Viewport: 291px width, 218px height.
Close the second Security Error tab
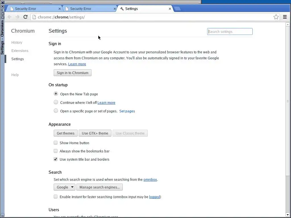pos(115,9)
